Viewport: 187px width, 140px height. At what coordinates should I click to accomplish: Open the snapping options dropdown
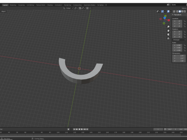[x=83, y=8]
